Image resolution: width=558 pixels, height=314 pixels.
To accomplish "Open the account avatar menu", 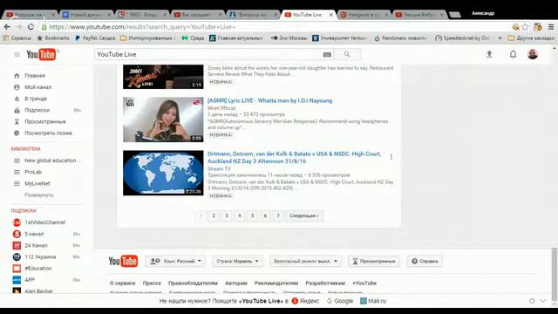I will [533, 54].
